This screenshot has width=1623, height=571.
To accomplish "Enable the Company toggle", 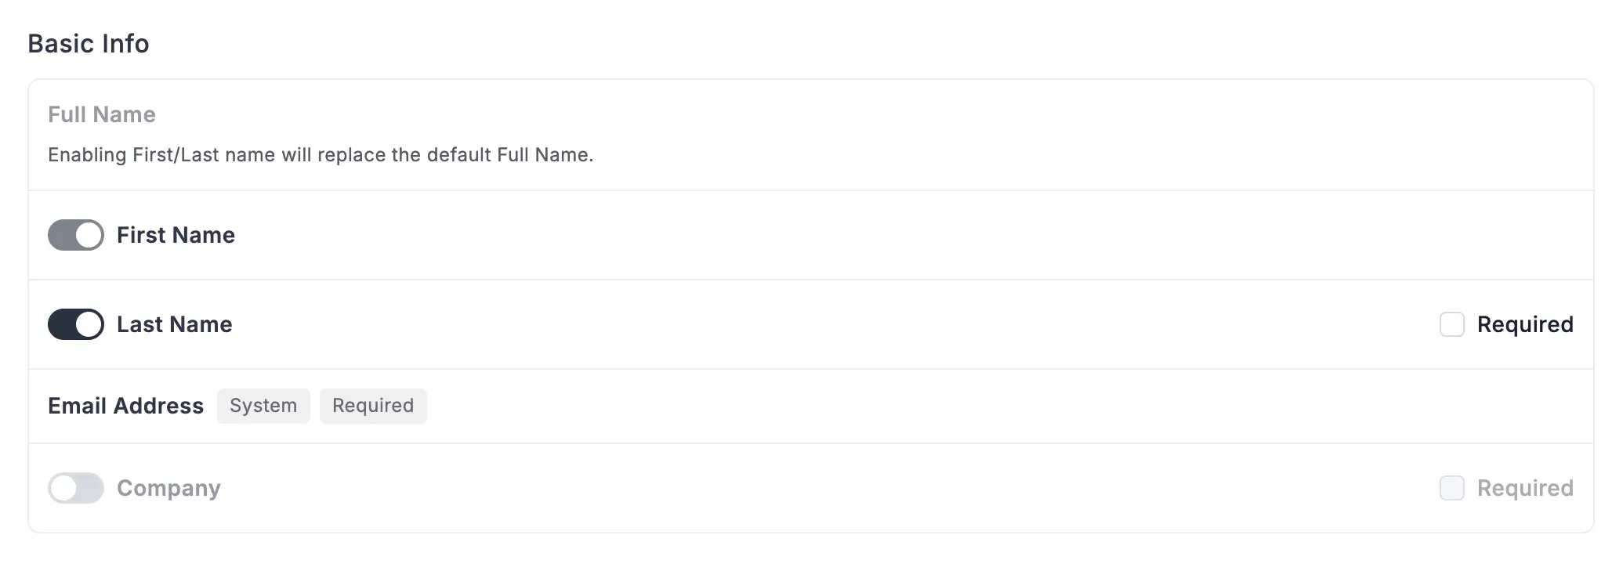I will coord(75,487).
